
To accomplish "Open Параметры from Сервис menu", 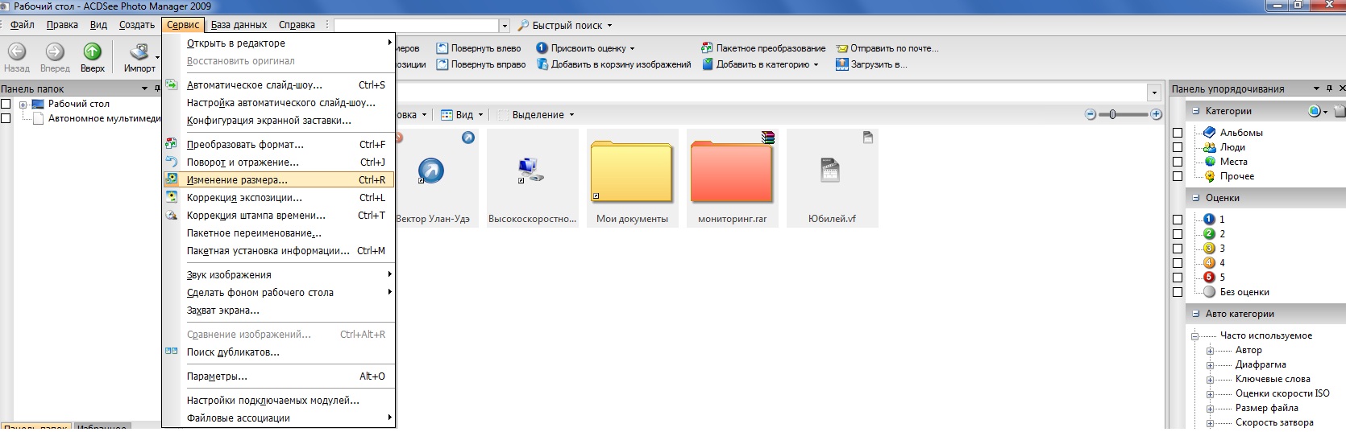I will pos(279,376).
